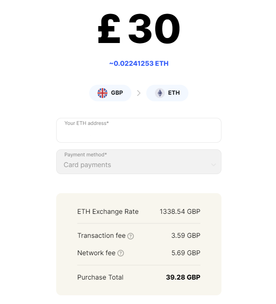Click the UK flag icon
This screenshot has width=276, height=304.
(x=102, y=93)
